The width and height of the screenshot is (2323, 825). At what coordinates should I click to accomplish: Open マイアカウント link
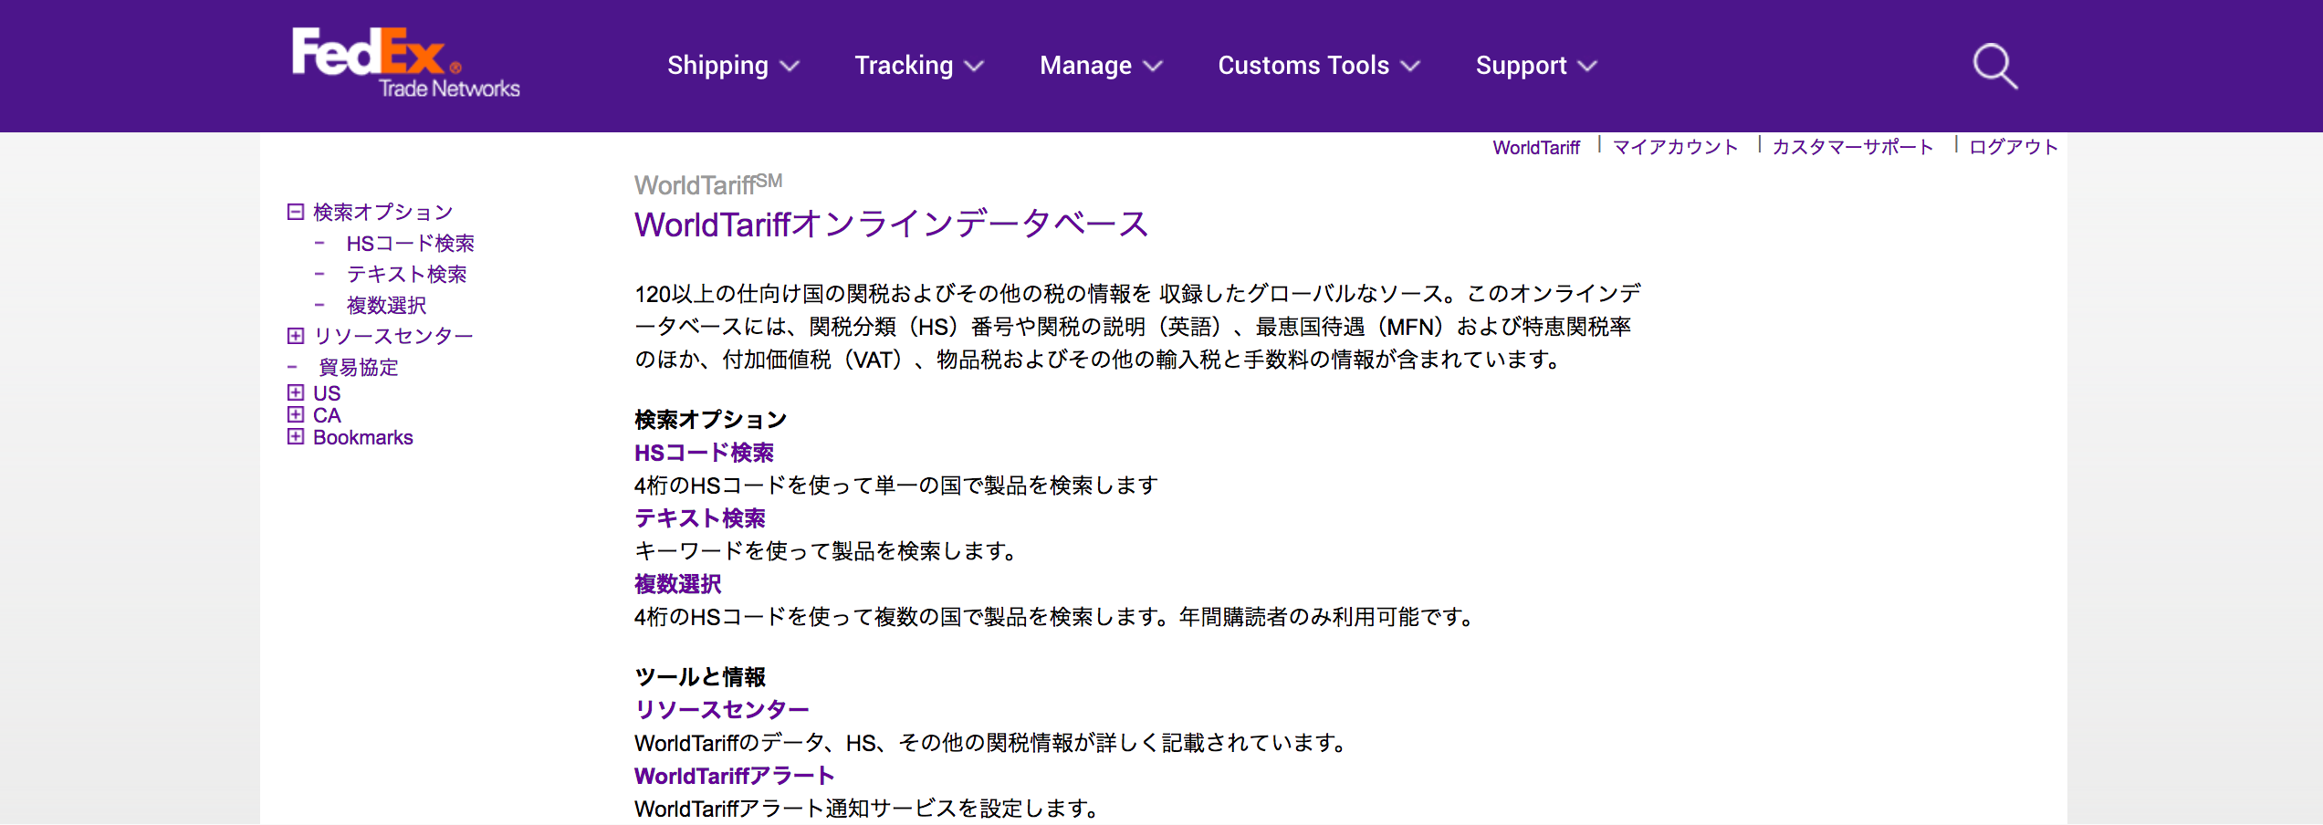click(1675, 148)
